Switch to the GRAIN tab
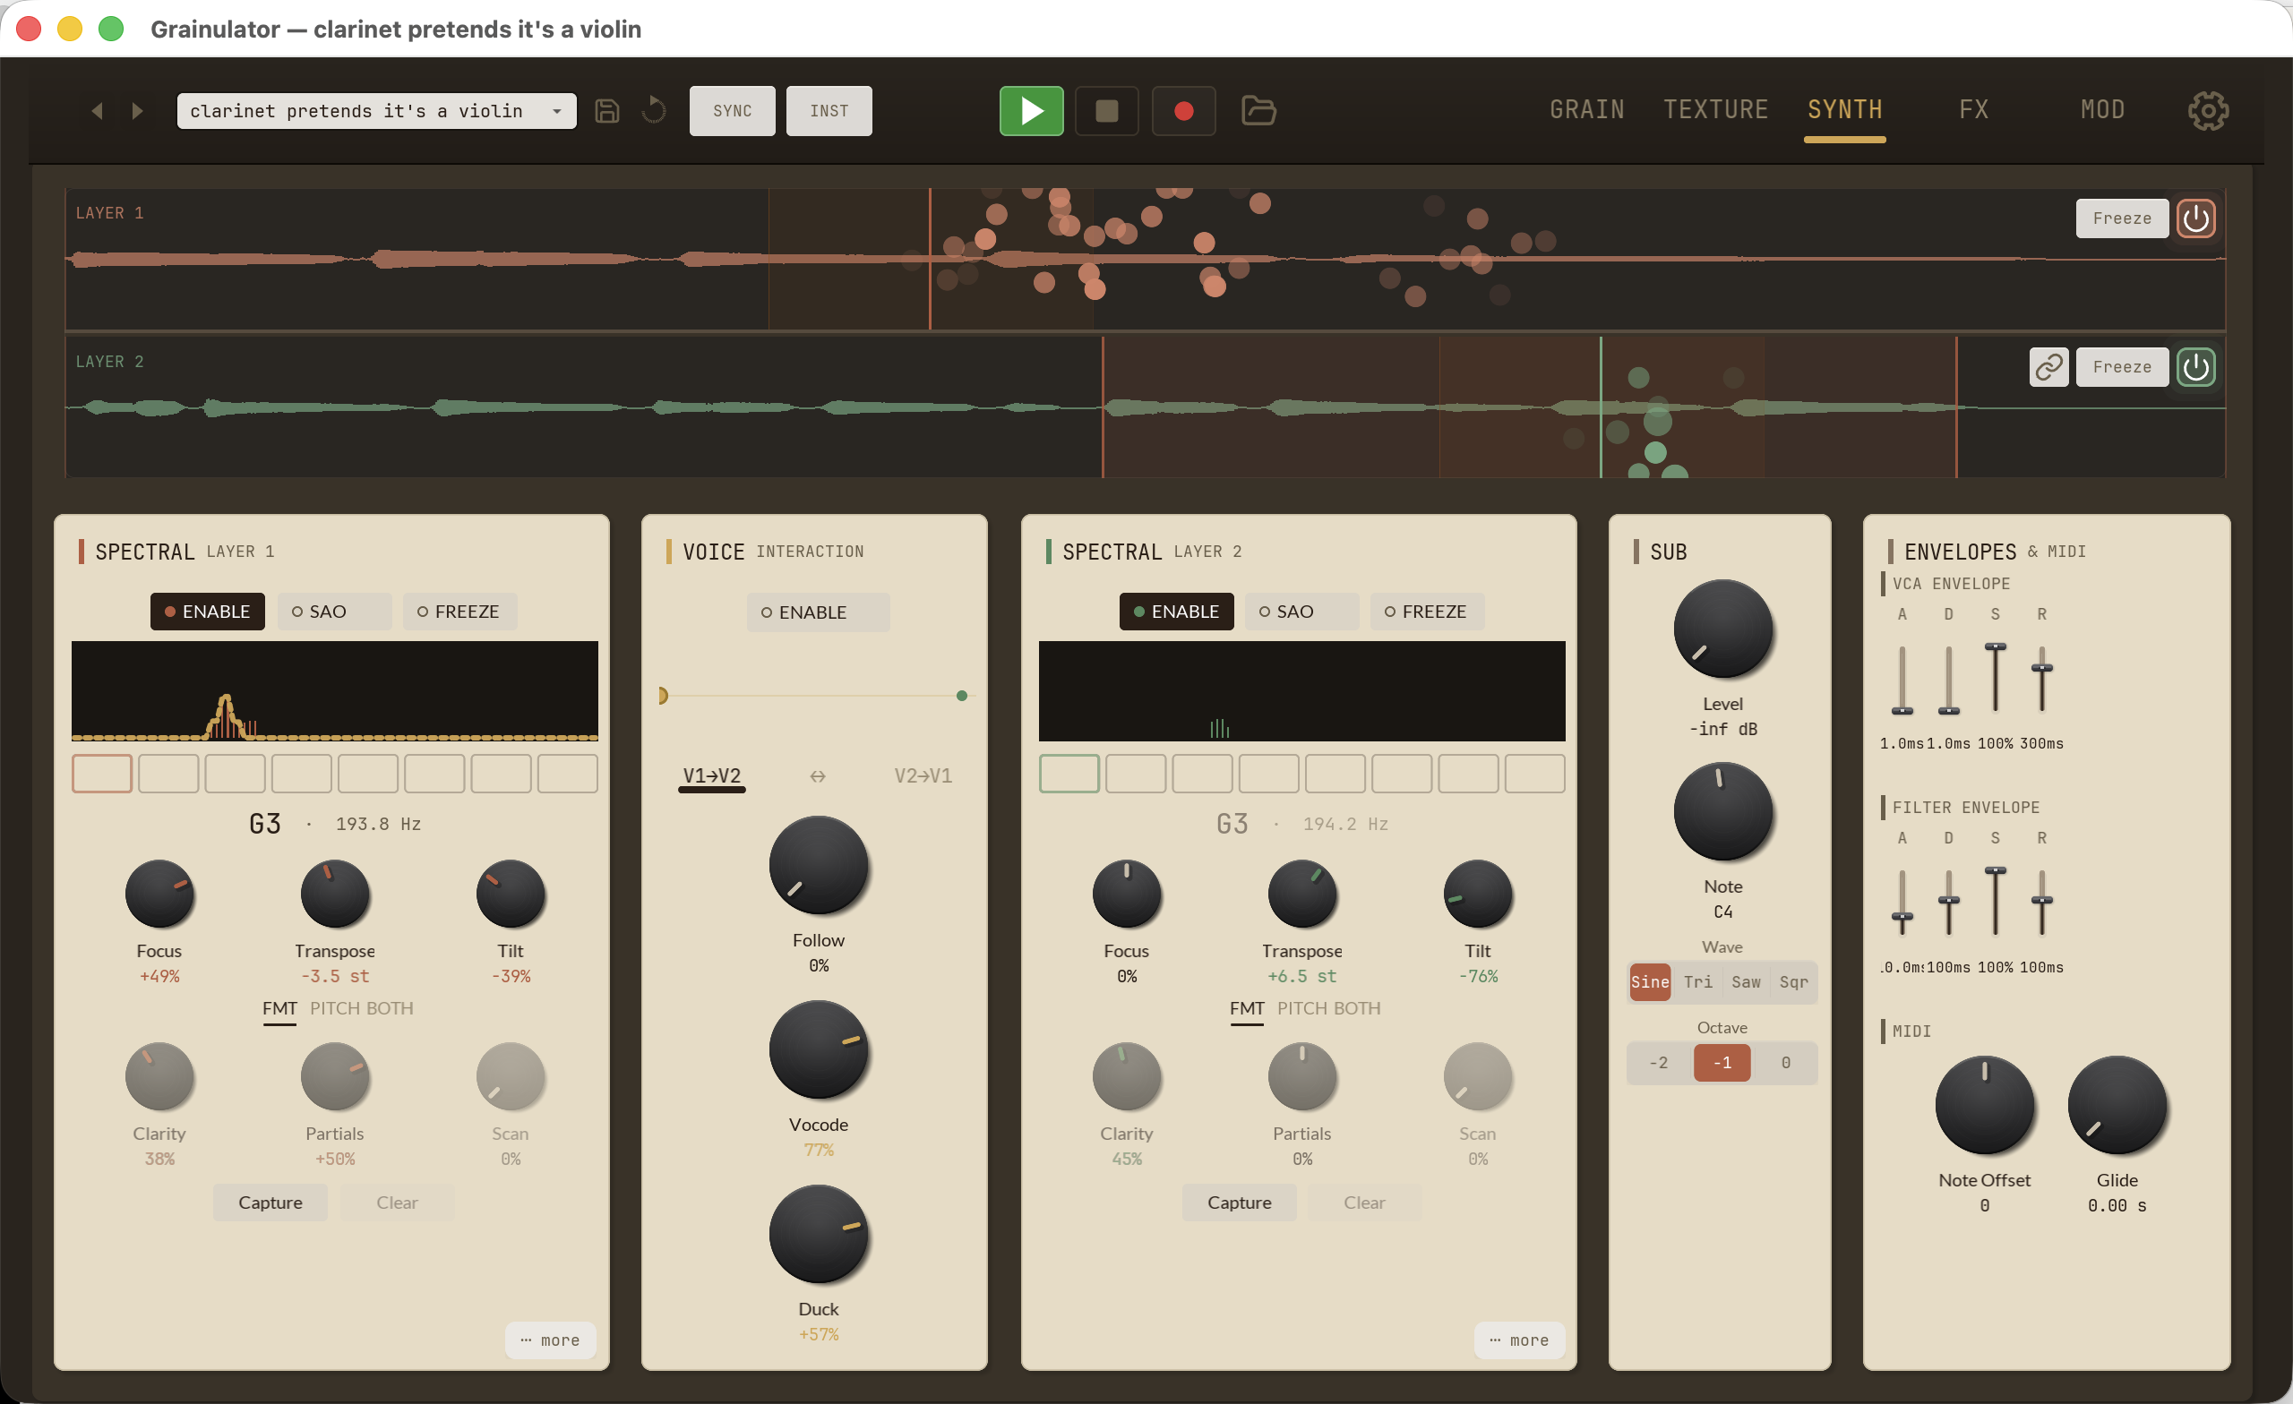 coord(1586,110)
